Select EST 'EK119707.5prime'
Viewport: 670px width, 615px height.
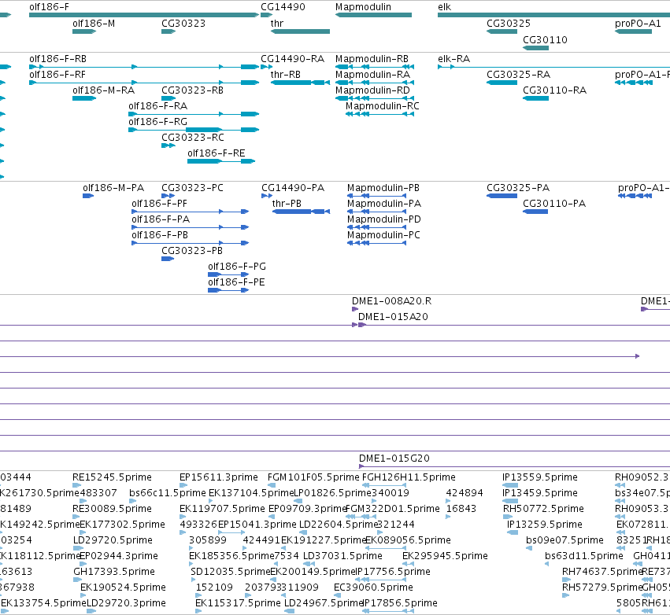[222, 510]
